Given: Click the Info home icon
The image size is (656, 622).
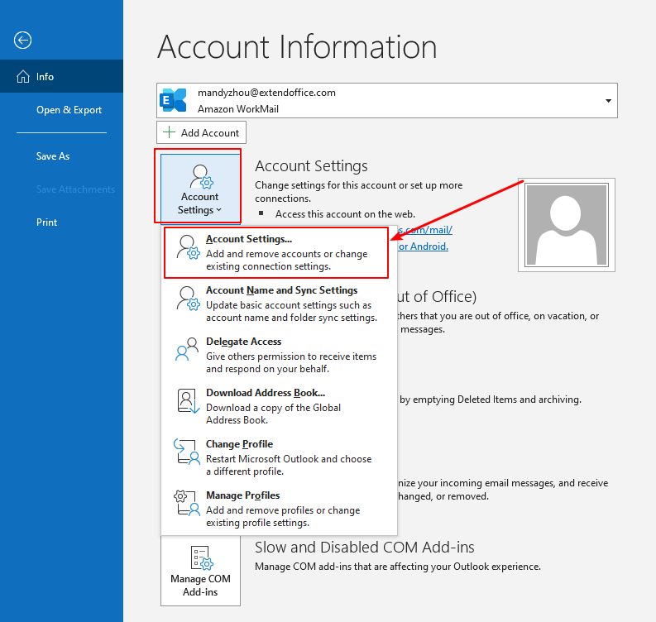Looking at the screenshot, I should tap(23, 77).
